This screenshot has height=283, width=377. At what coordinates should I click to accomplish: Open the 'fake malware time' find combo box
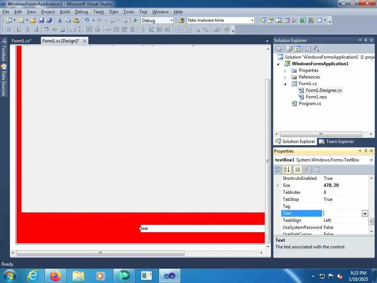click(x=252, y=21)
